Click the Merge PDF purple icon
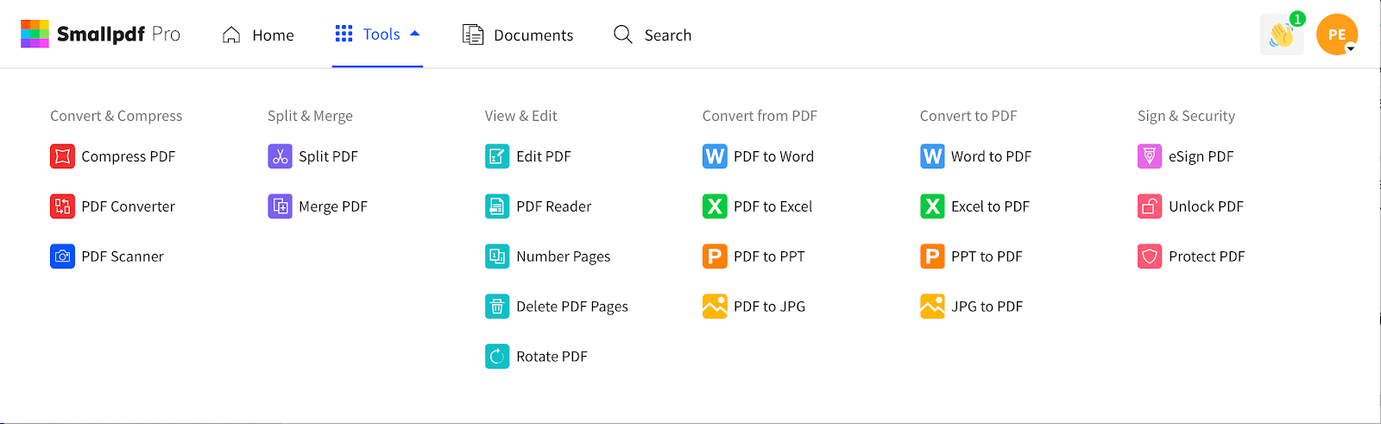The height and width of the screenshot is (424, 1381). [x=280, y=206]
